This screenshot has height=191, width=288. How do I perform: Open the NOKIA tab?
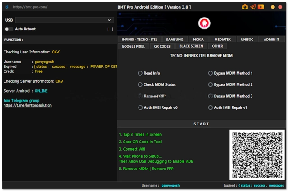coord(198,40)
